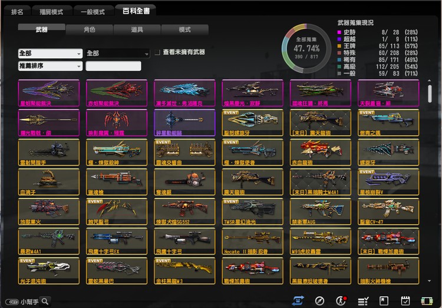Toggle the 小幫手 OFF switch
This screenshot has height=308, width=442.
[x=12, y=302]
